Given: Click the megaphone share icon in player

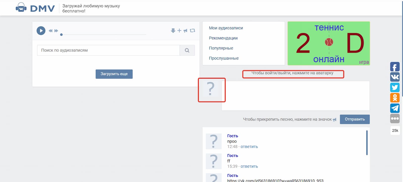Looking at the screenshot, I should coord(185,31).
